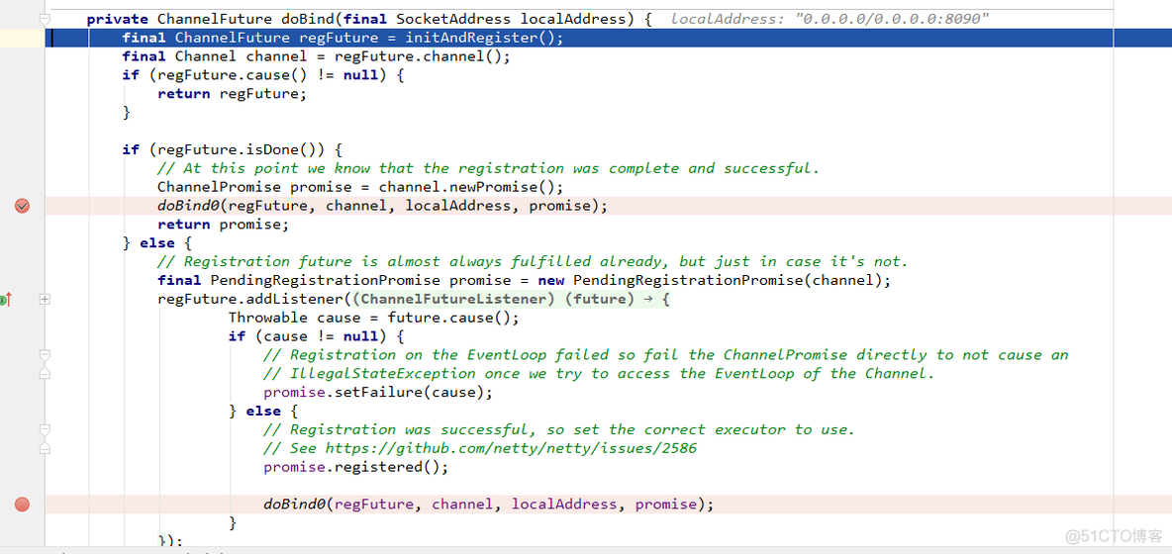This screenshot has width=1172, height=554.
Task: Click the initAndRegister() call in highlighted line
Action: (483, 38)
